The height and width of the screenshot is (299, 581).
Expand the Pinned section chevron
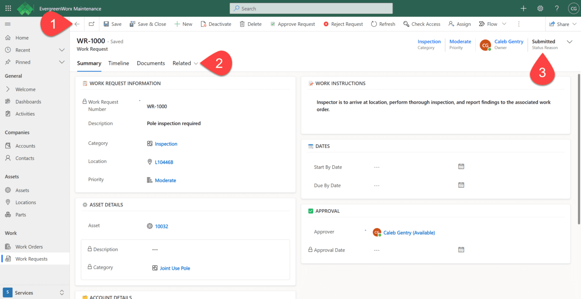(x=62, y=62)
